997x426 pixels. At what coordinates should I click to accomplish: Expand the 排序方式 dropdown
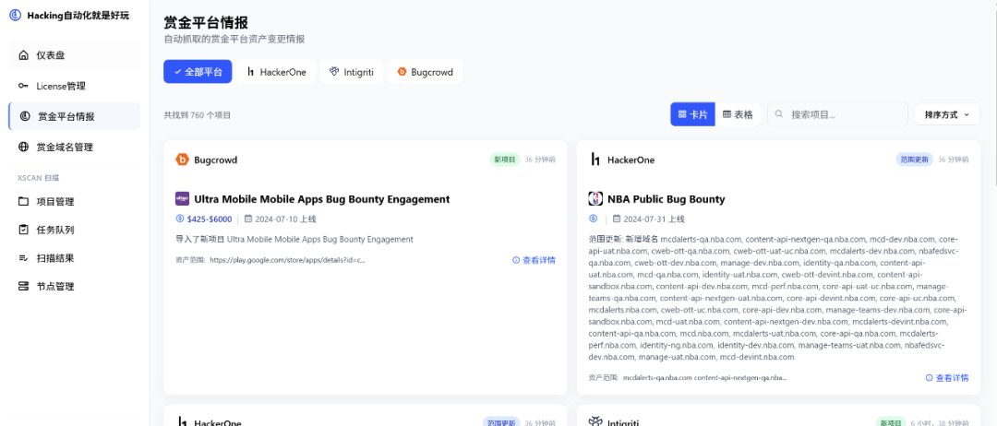click(947, 114)
